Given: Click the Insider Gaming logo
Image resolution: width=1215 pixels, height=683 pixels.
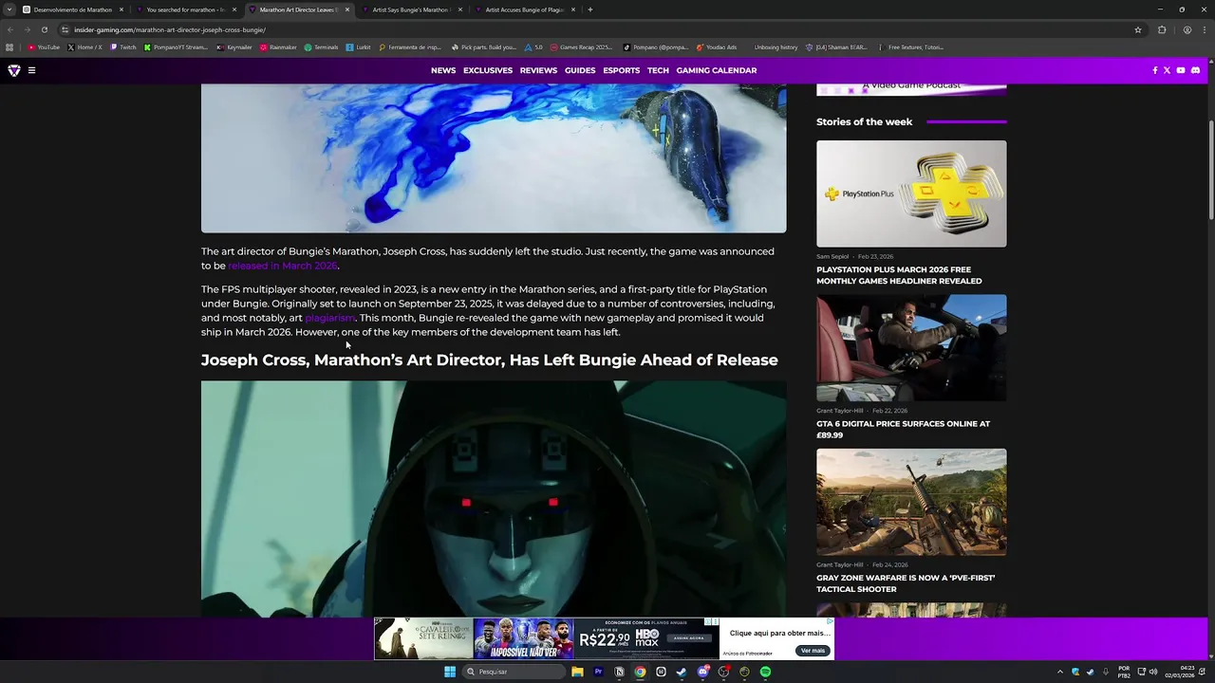Looking at the screenshot, I should (14, 70).
